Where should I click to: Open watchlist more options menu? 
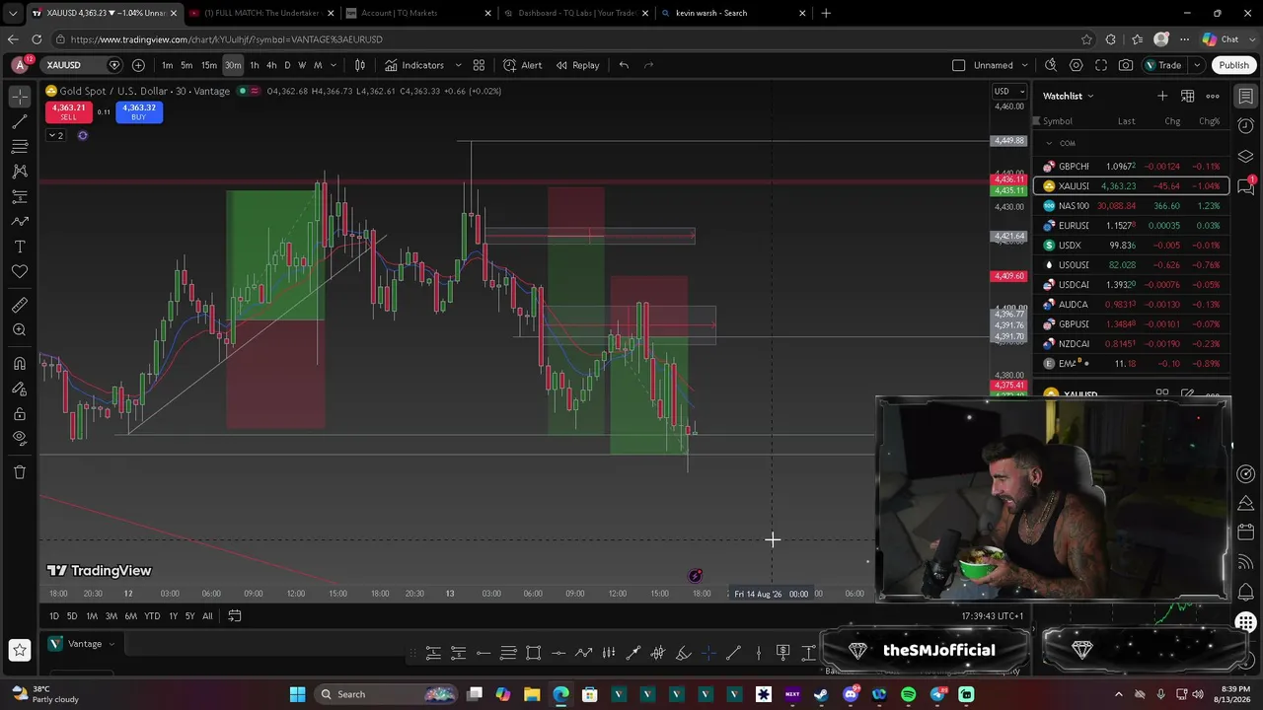pyautogui.click(x=1213, y=96)
